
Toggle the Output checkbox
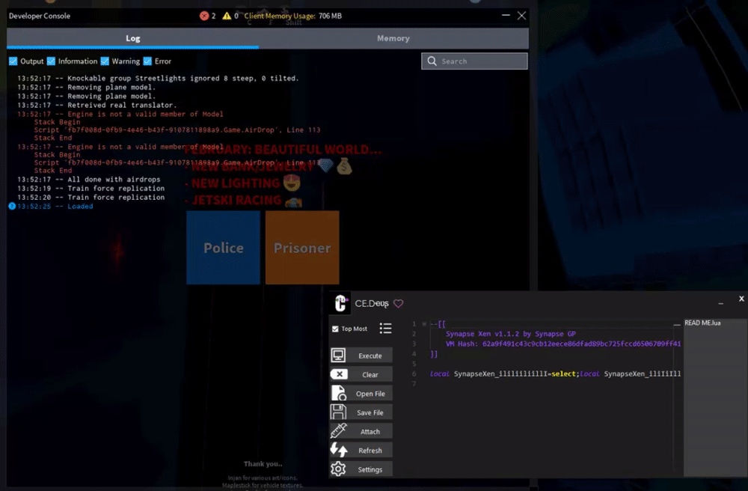13,61
